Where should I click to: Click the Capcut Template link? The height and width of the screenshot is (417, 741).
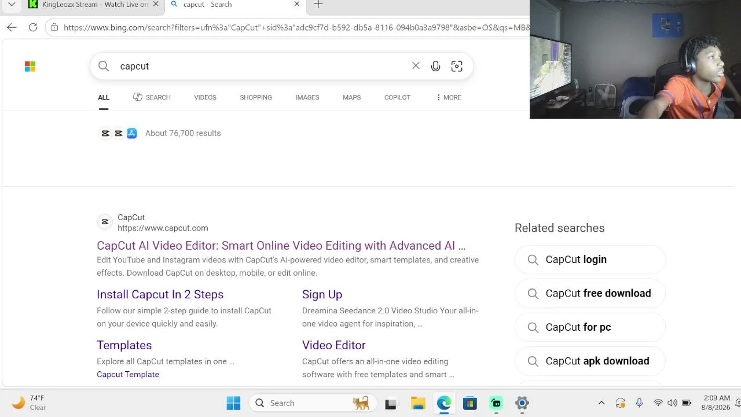pos(128,374)
